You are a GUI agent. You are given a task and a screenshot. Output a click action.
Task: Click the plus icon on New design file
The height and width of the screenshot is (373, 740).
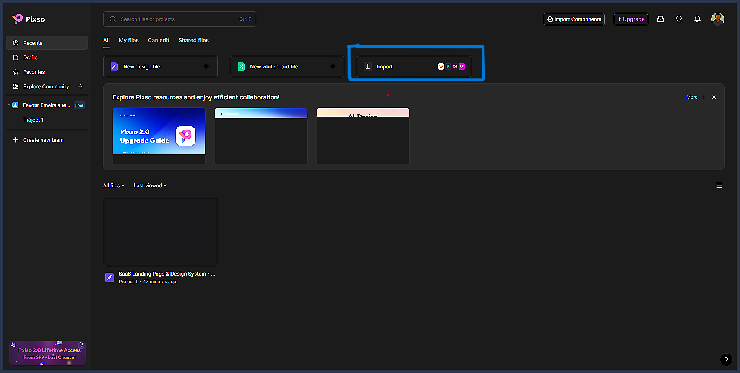coord(206,66)
